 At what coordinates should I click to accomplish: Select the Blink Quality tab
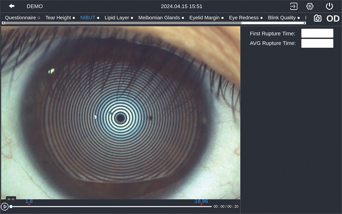coord(282,18)
